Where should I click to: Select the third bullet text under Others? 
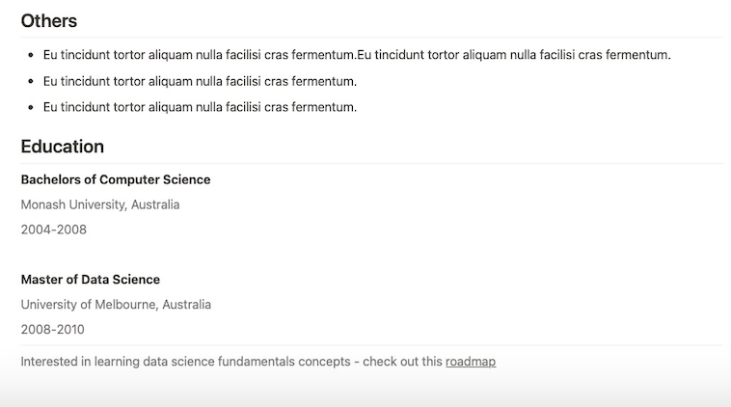pyautogui.click(x=200, y=107)
